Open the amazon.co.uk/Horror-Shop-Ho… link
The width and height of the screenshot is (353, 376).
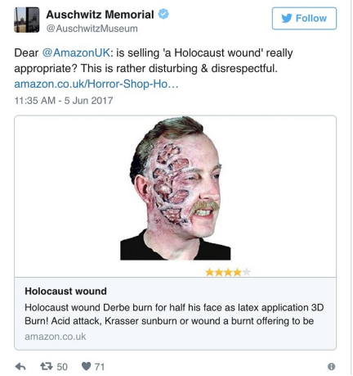point(96,84)
